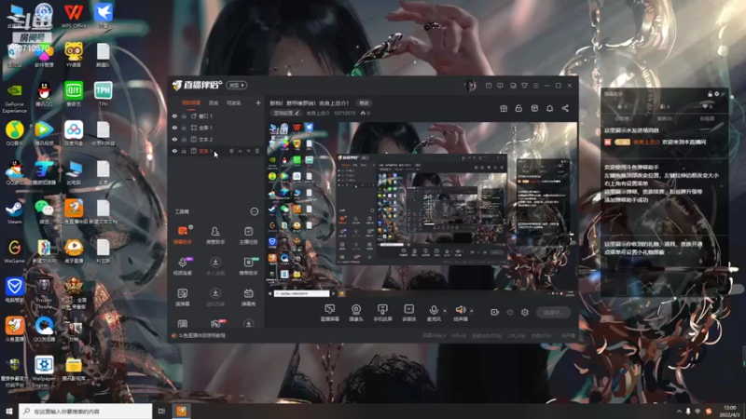
Task: Toggle visibility eye for 窗口 1 source
Action: (174, 115)
